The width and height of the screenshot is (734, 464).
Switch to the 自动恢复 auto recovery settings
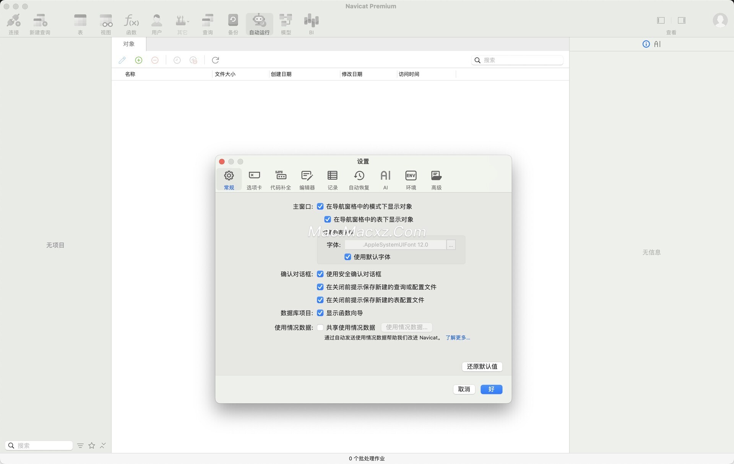click(359, 180)
